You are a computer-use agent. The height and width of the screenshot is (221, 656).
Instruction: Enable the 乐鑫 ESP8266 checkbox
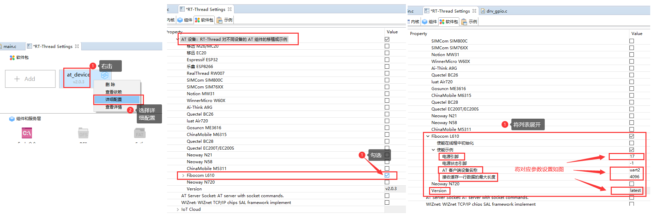tap(387, 67)
